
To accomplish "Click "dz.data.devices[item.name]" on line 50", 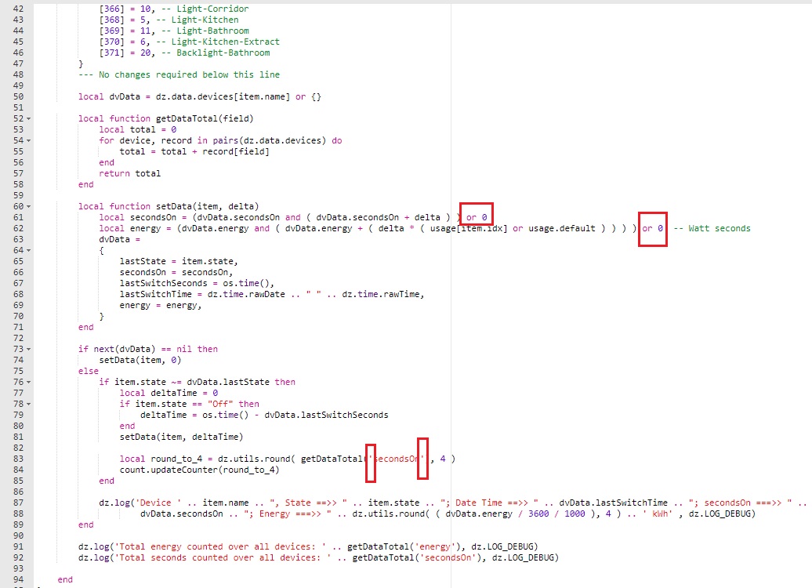I will coord(223,97).
